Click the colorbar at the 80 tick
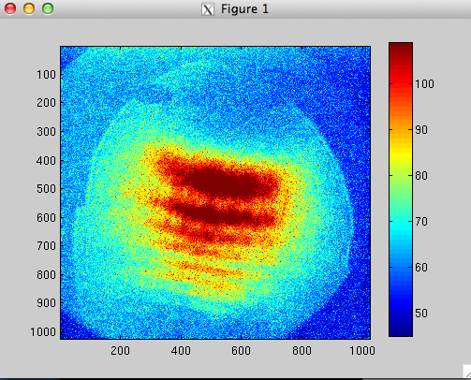 pos(401,175)
